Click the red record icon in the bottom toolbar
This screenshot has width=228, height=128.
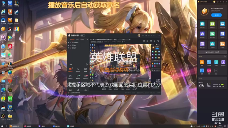tap(128, 88)
